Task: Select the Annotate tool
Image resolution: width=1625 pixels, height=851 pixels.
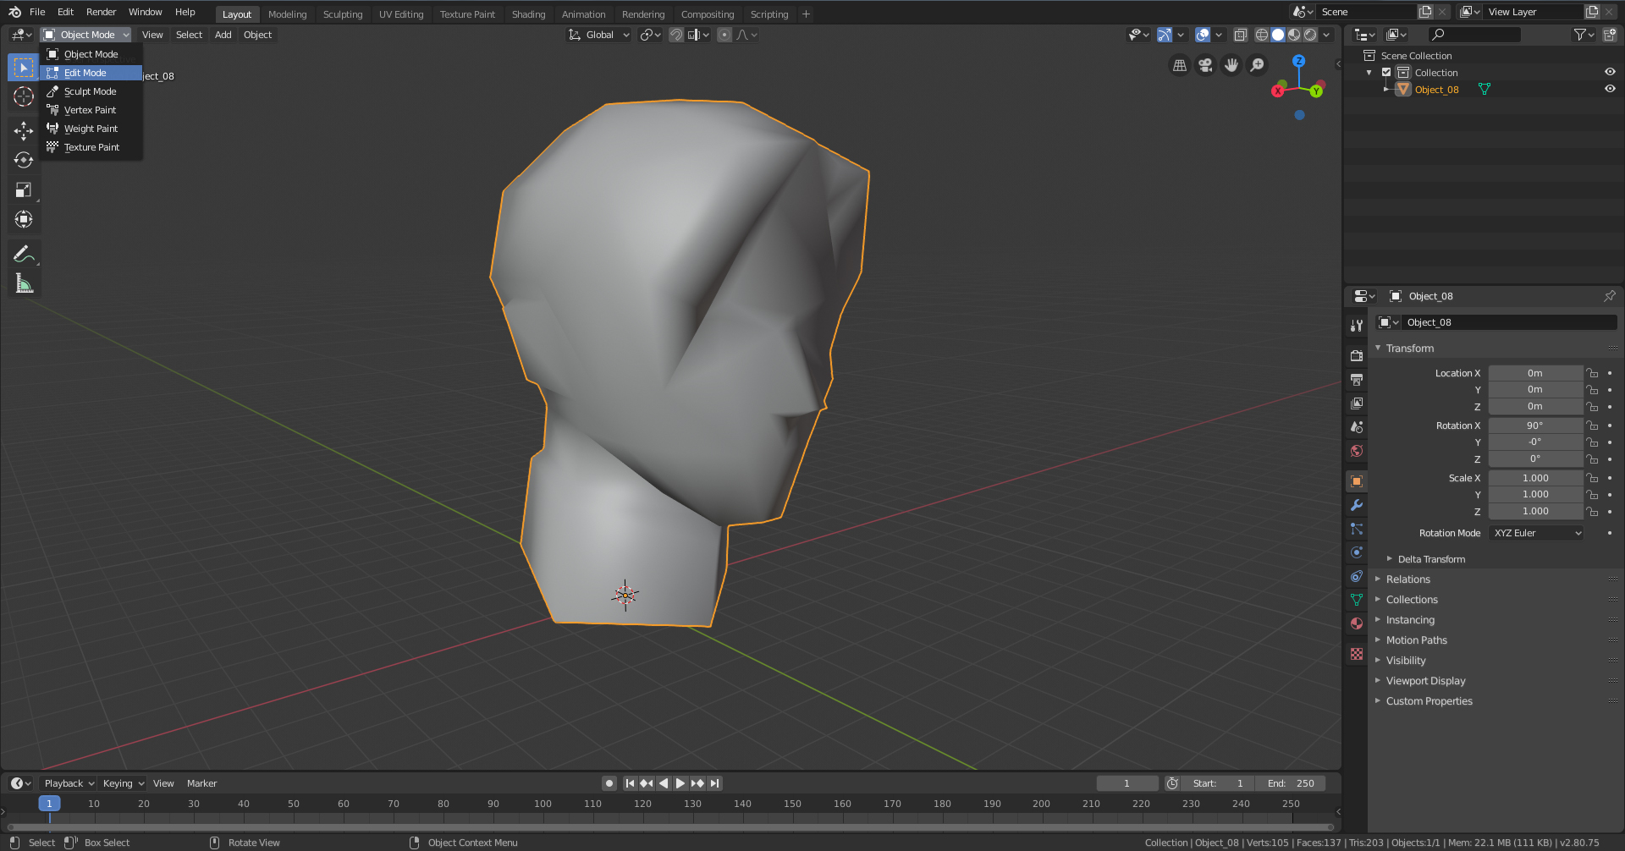Action: [x=24, y=254]
